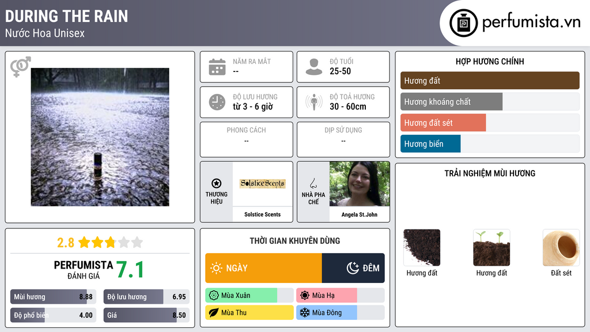Click the leaf icon for Mùa Thu
590x332 pixels.
[214, 312]
